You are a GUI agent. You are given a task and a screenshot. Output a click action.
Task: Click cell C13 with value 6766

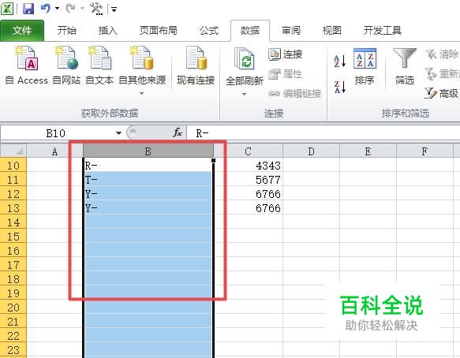point(249,207)
